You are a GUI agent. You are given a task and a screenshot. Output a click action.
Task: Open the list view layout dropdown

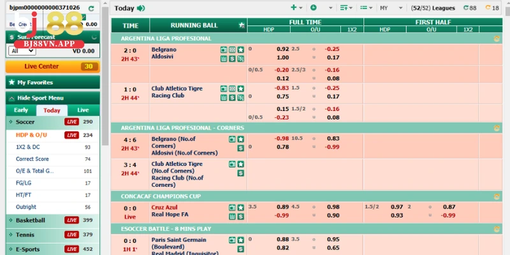point(366,8)
